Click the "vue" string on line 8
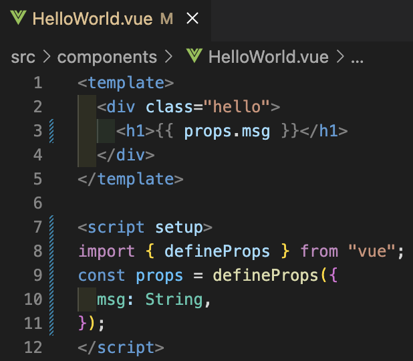Viewport: 413px width, 361px height. pyautogui.click(x=372, y=251)
